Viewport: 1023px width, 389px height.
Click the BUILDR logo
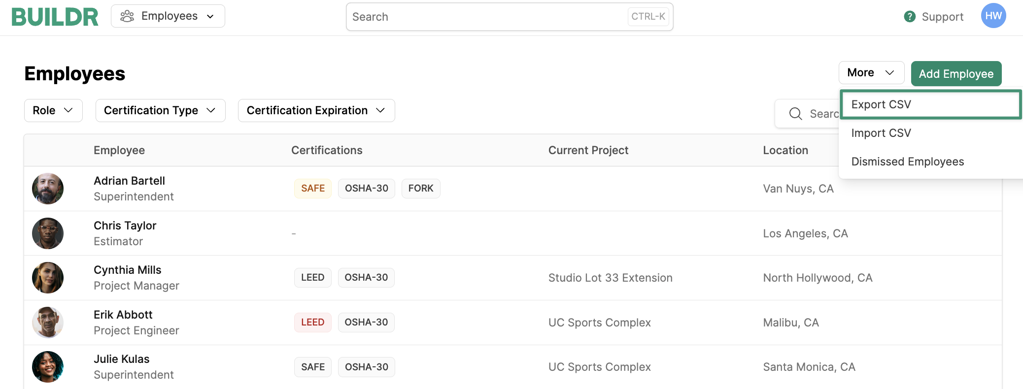point(55,17)
